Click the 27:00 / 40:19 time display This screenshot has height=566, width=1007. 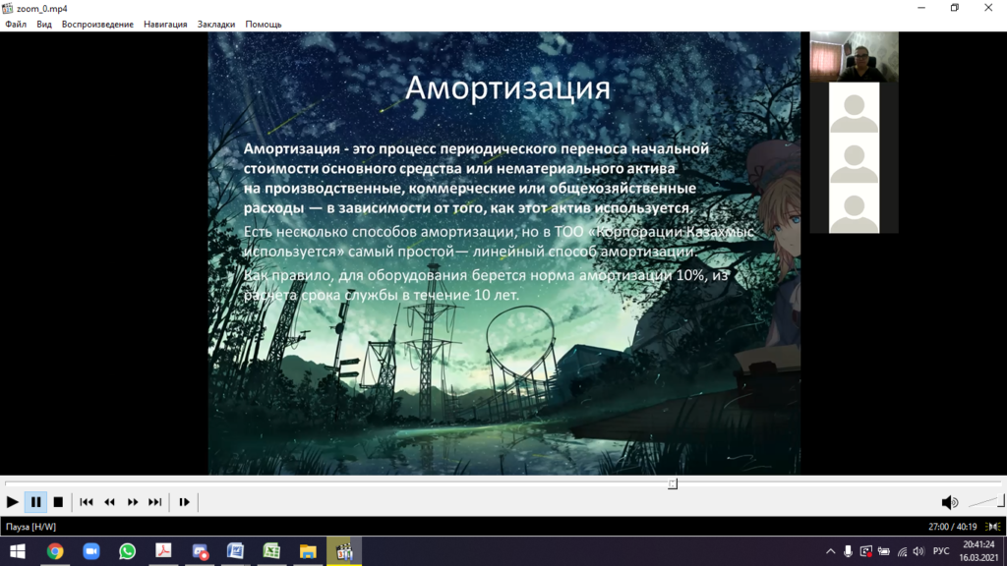coord(952,527)
